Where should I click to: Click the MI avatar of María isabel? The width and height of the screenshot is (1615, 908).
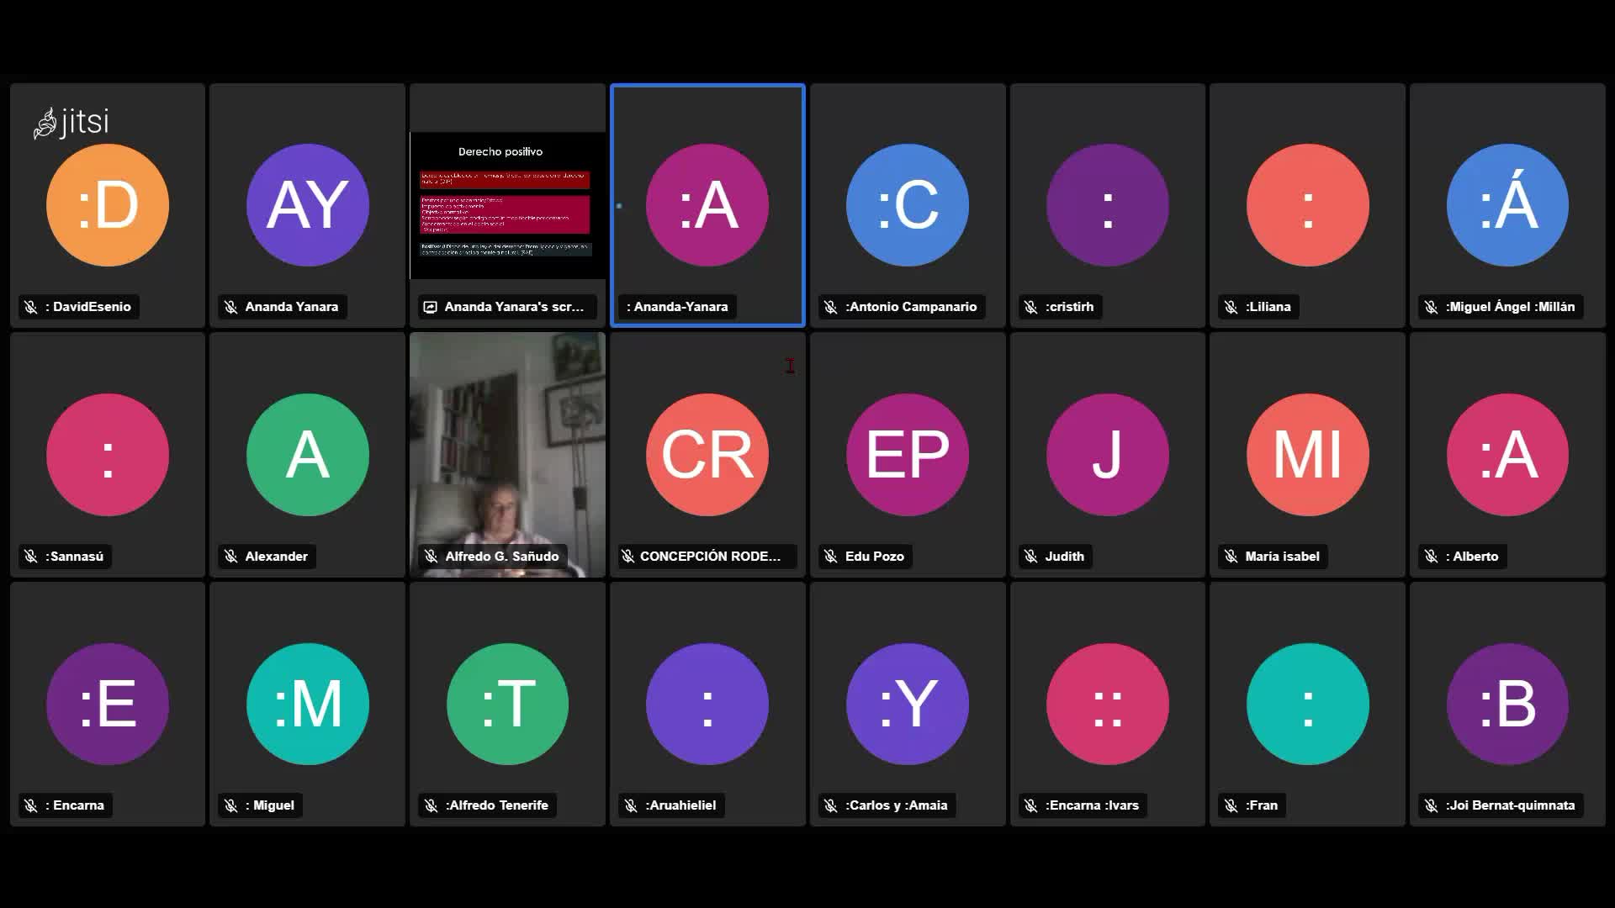[1308, 455]
